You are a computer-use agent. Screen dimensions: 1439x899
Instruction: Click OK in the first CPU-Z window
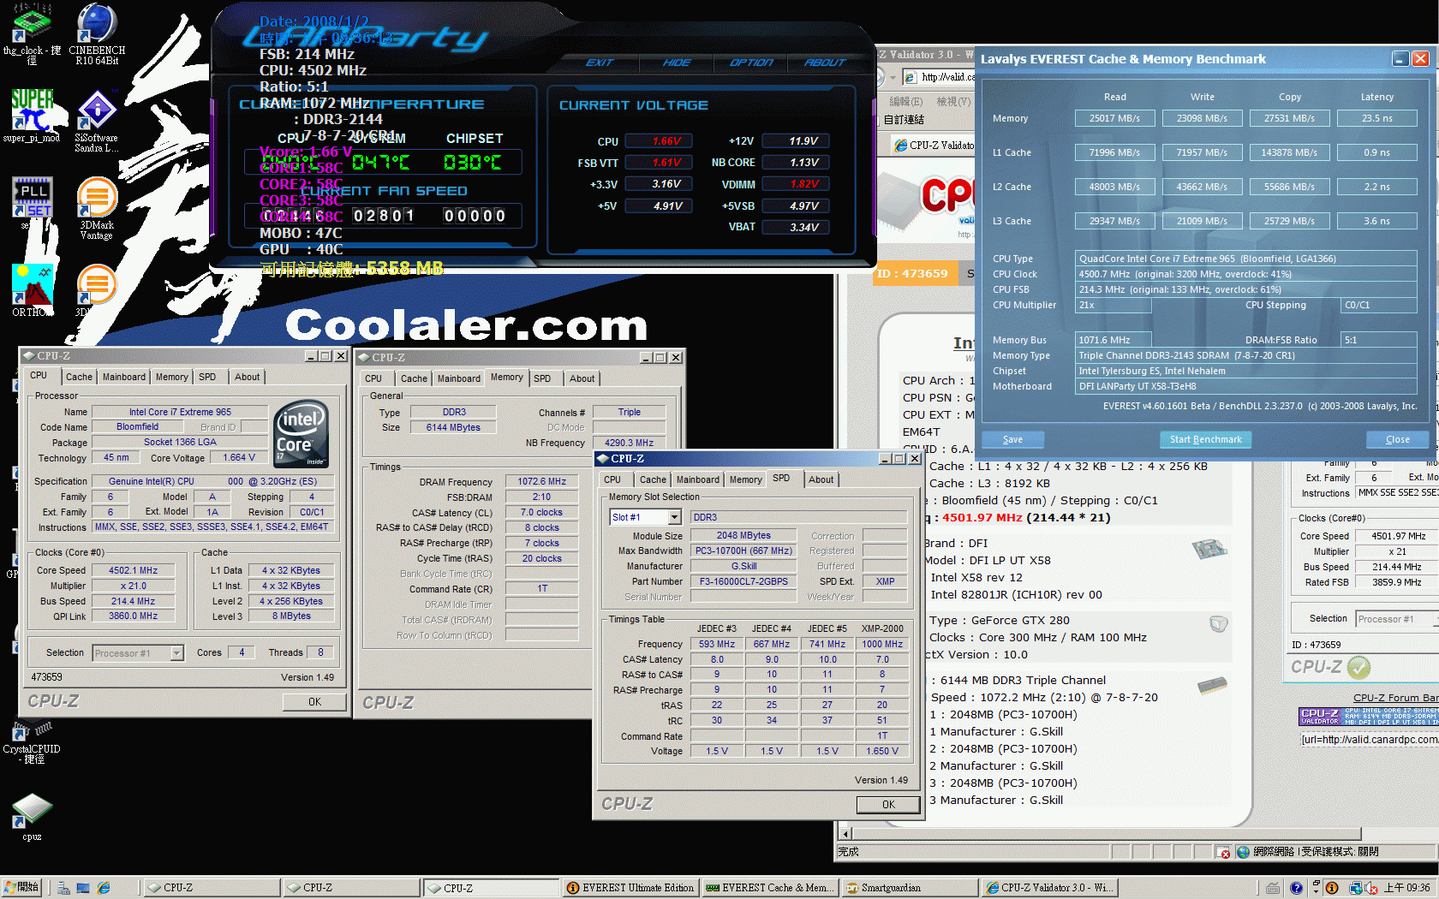(x=314, y=701)
